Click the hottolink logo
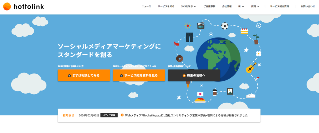This screenshot has width=319, height=133. [x=24, y=7]
